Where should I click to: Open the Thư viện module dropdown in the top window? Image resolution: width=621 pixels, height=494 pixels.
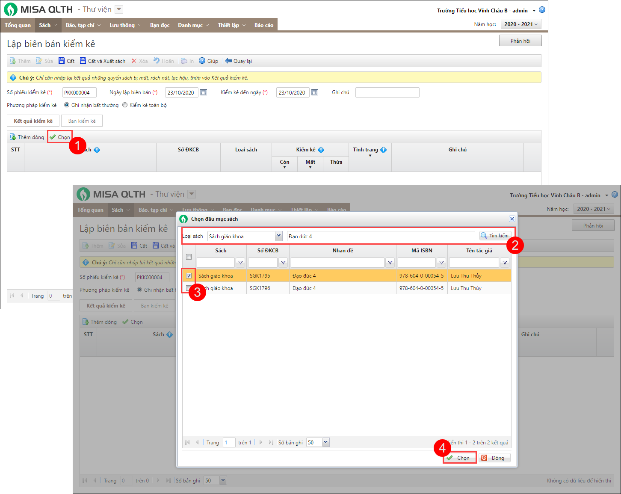click(119, 9)
